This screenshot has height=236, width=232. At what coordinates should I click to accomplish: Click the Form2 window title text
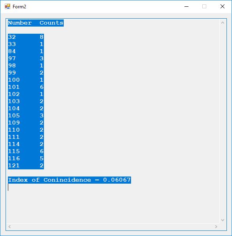(19, 7)
